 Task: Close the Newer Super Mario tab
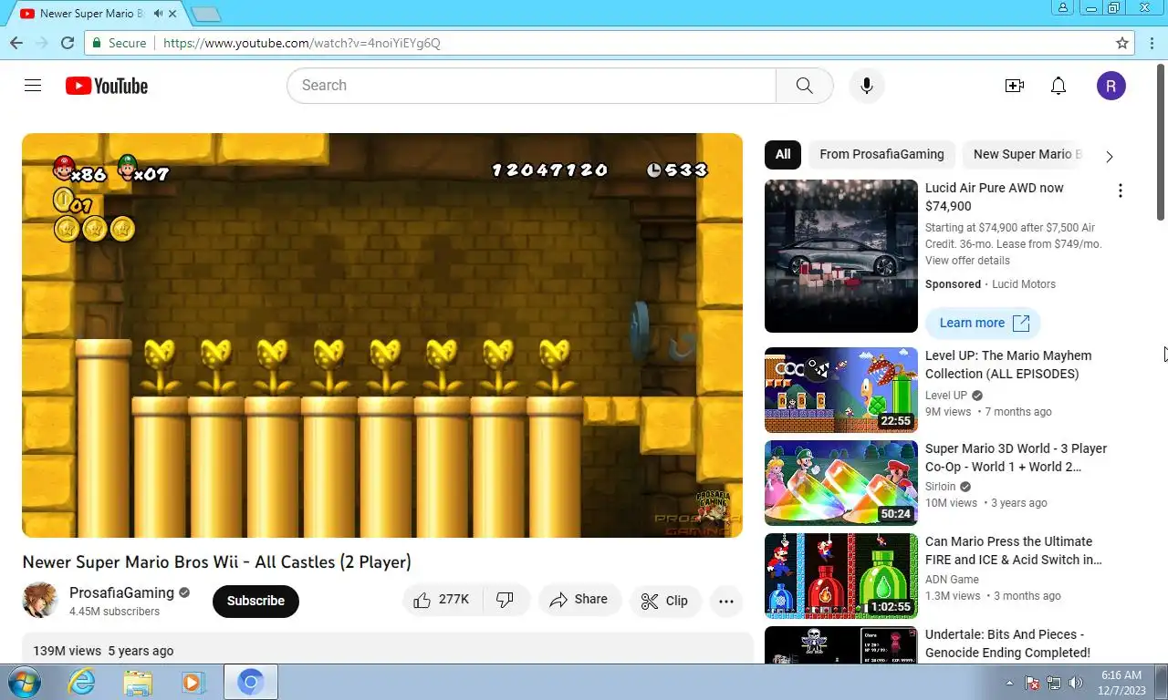pos(172,14)
